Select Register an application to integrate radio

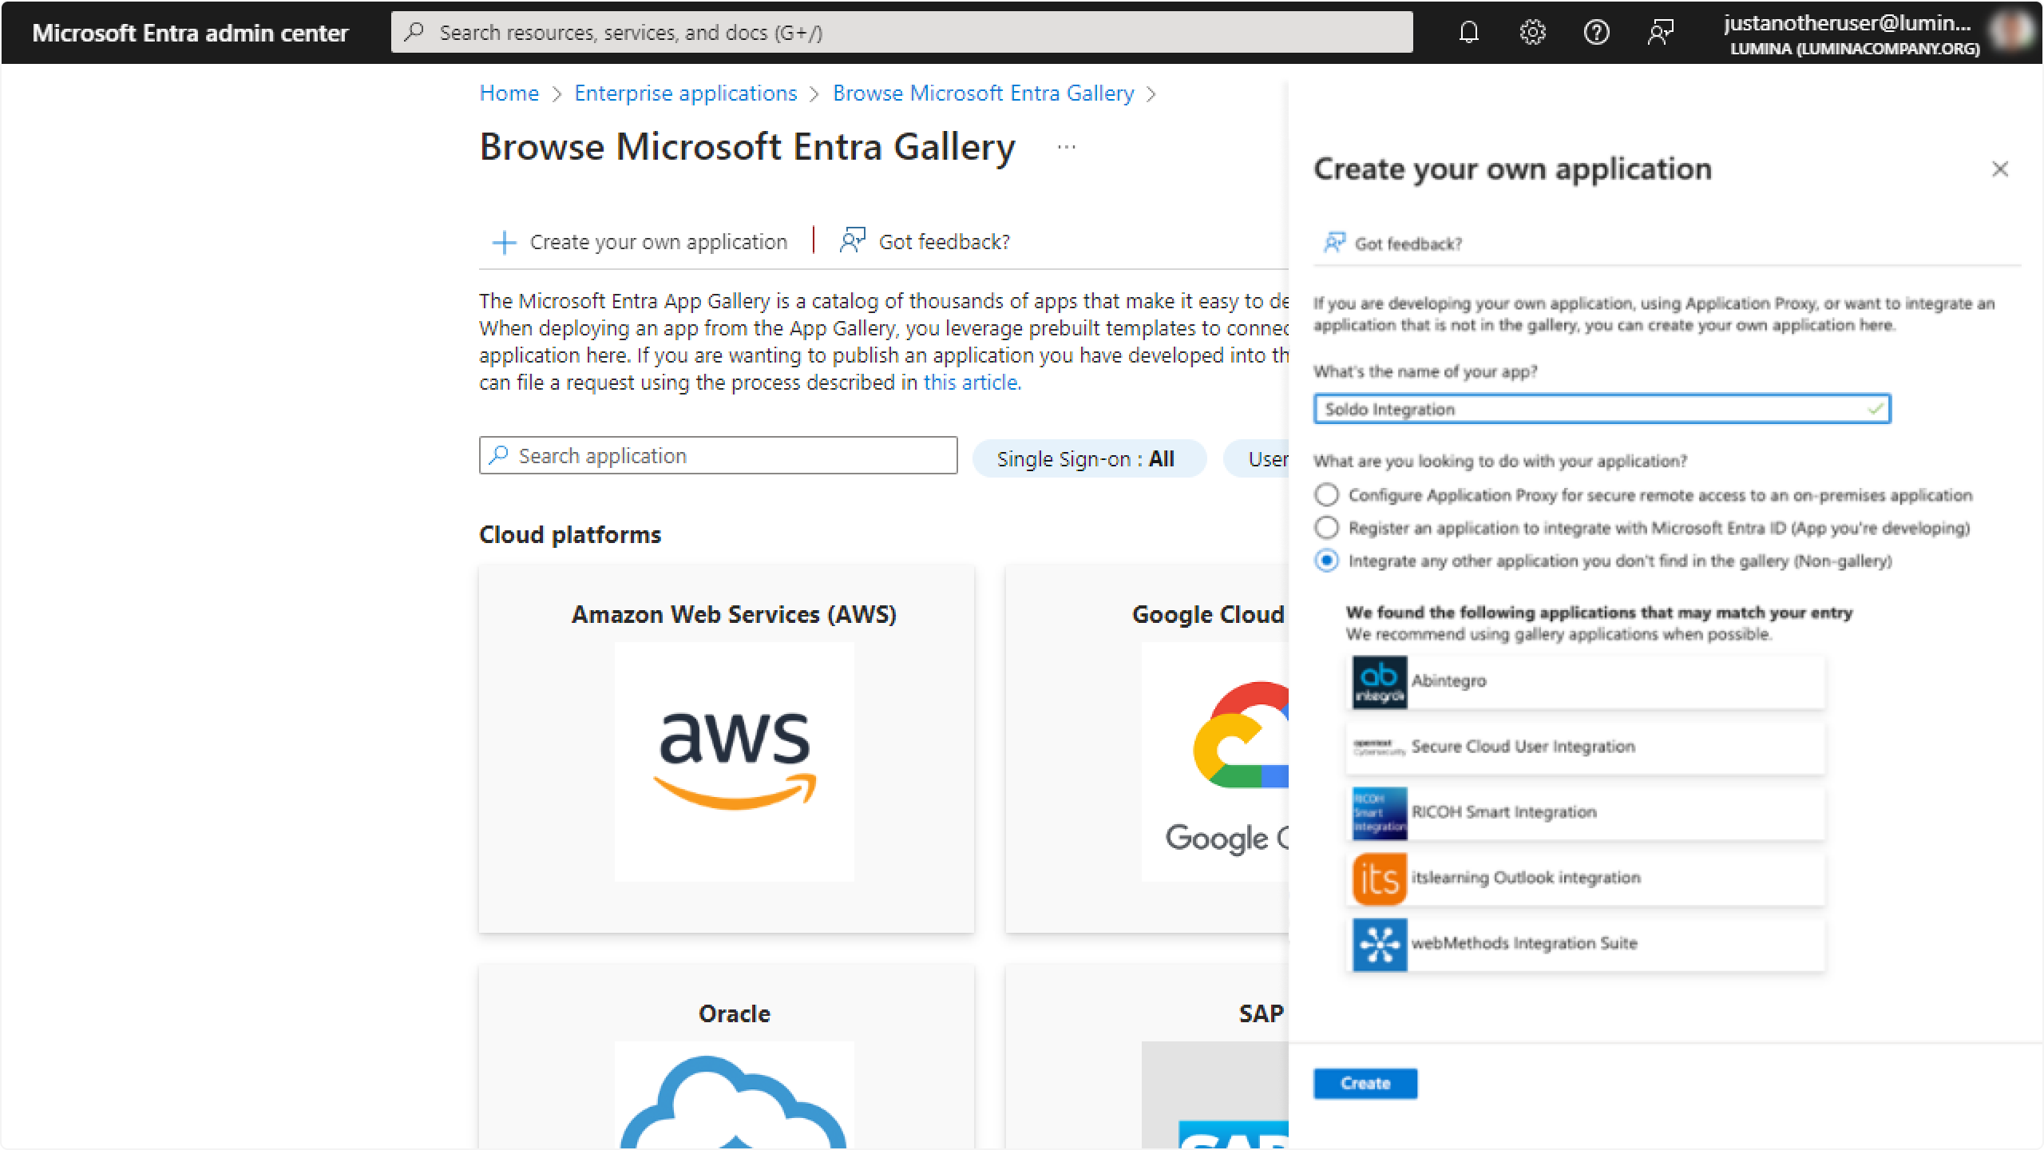click(x=1326, y=528)
